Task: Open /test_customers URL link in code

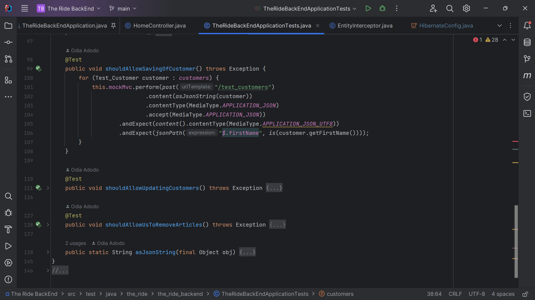Action: click(243, 87)
